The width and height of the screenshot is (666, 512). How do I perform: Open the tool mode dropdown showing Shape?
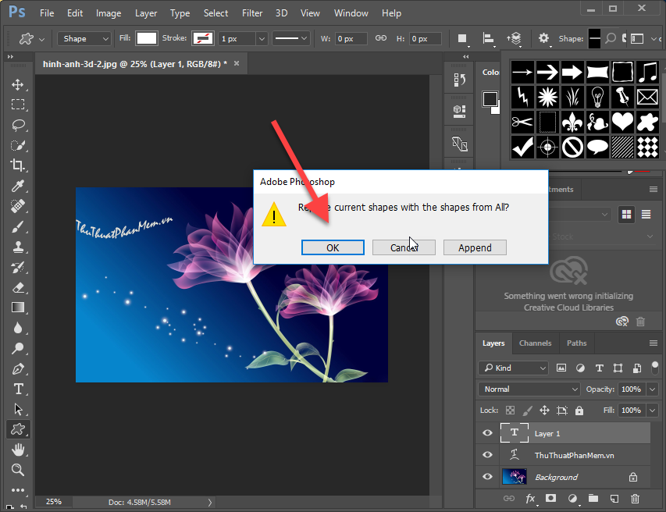(84, 37)
